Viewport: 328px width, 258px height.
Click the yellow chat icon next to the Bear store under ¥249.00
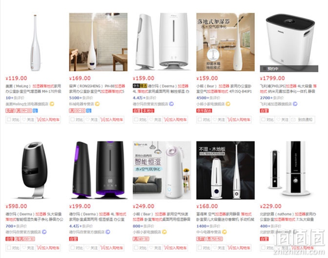point(164,232)
